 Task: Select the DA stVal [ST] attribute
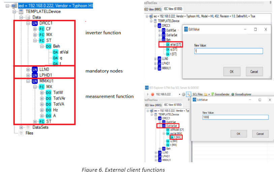pyautogui.click(x=175, y=44)
